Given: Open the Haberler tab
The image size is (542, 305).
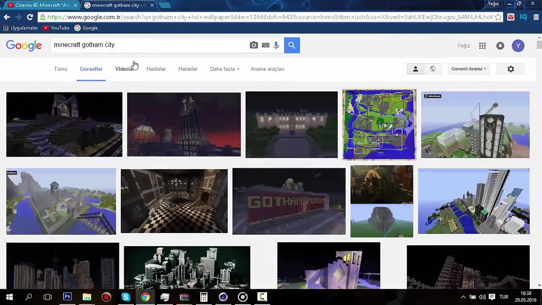Looking at the screenshot, I should tap(188, 69).
